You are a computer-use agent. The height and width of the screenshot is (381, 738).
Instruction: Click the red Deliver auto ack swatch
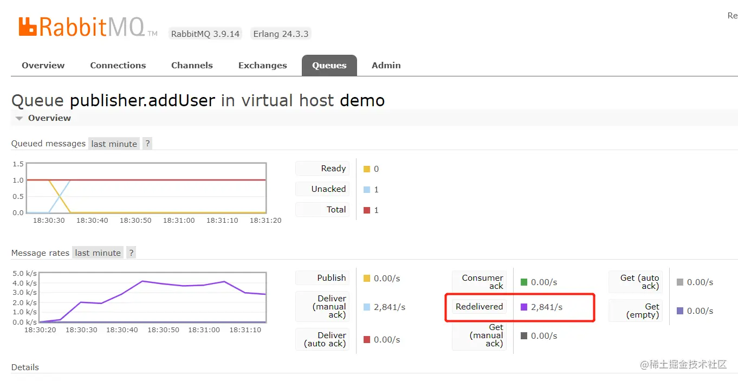367,340
